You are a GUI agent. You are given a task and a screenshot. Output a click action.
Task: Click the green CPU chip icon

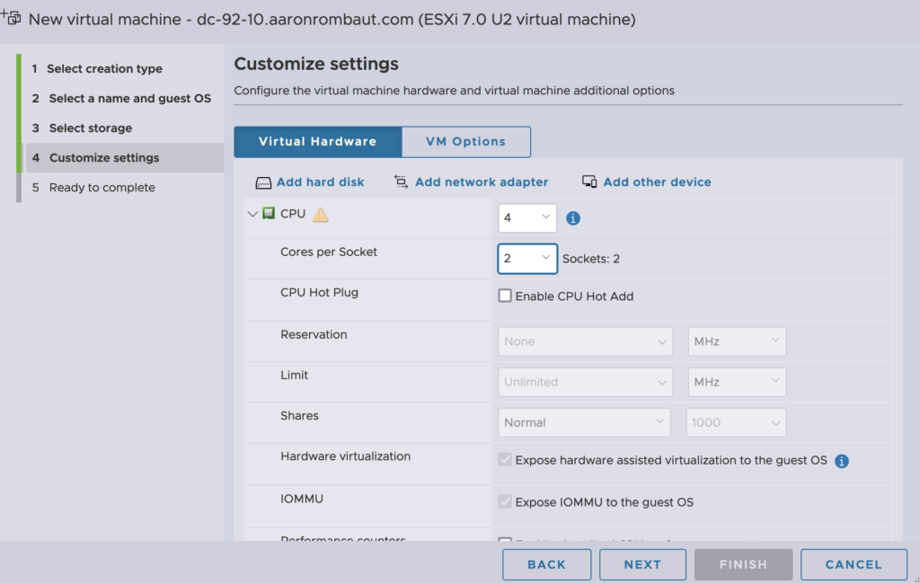coord(269,214)
